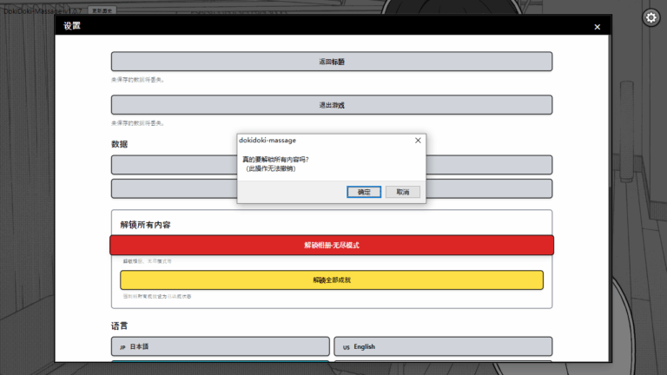Open settings via the gear icon

(650, 17)
